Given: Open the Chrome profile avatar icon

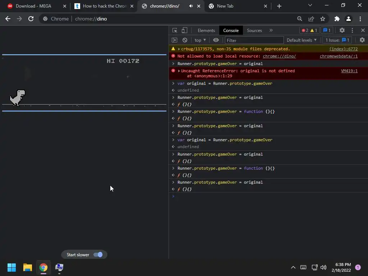Looking at the screenshot, I should pos(349,19).
